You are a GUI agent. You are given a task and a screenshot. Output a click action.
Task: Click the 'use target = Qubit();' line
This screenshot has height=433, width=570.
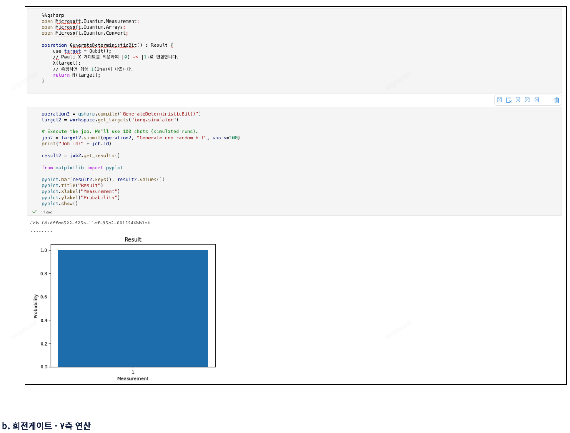(x=82, y=51)
